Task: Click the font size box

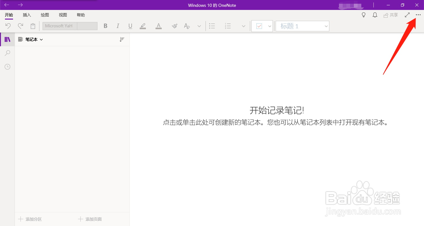Action: click(87, 26)
